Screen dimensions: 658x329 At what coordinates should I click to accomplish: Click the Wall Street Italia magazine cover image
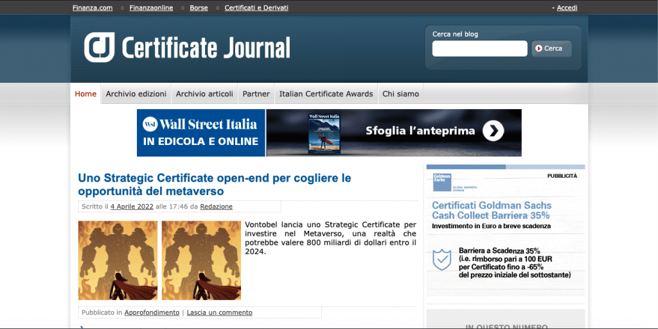point(324,133)
